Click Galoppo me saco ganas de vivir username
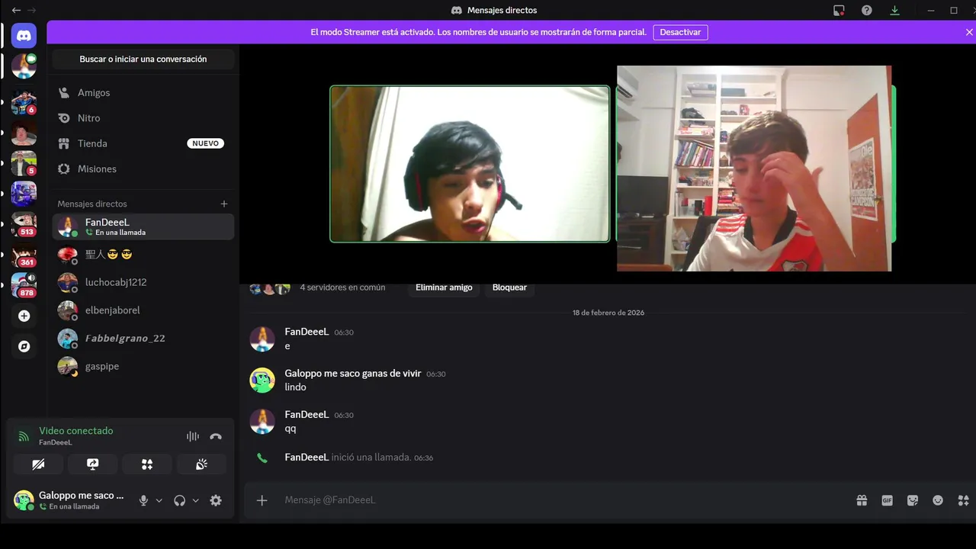Viewport: 976px width, 549px height. click(x=353, y=374)
